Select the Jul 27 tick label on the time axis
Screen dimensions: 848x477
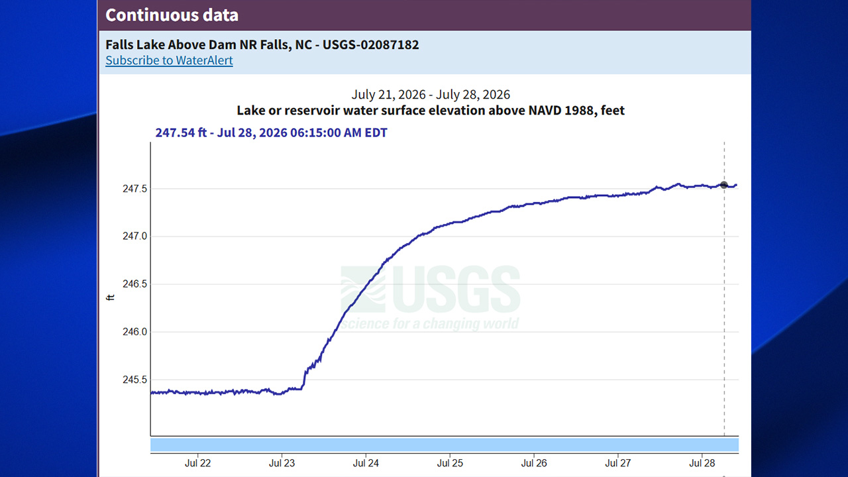tap(618, 463)
